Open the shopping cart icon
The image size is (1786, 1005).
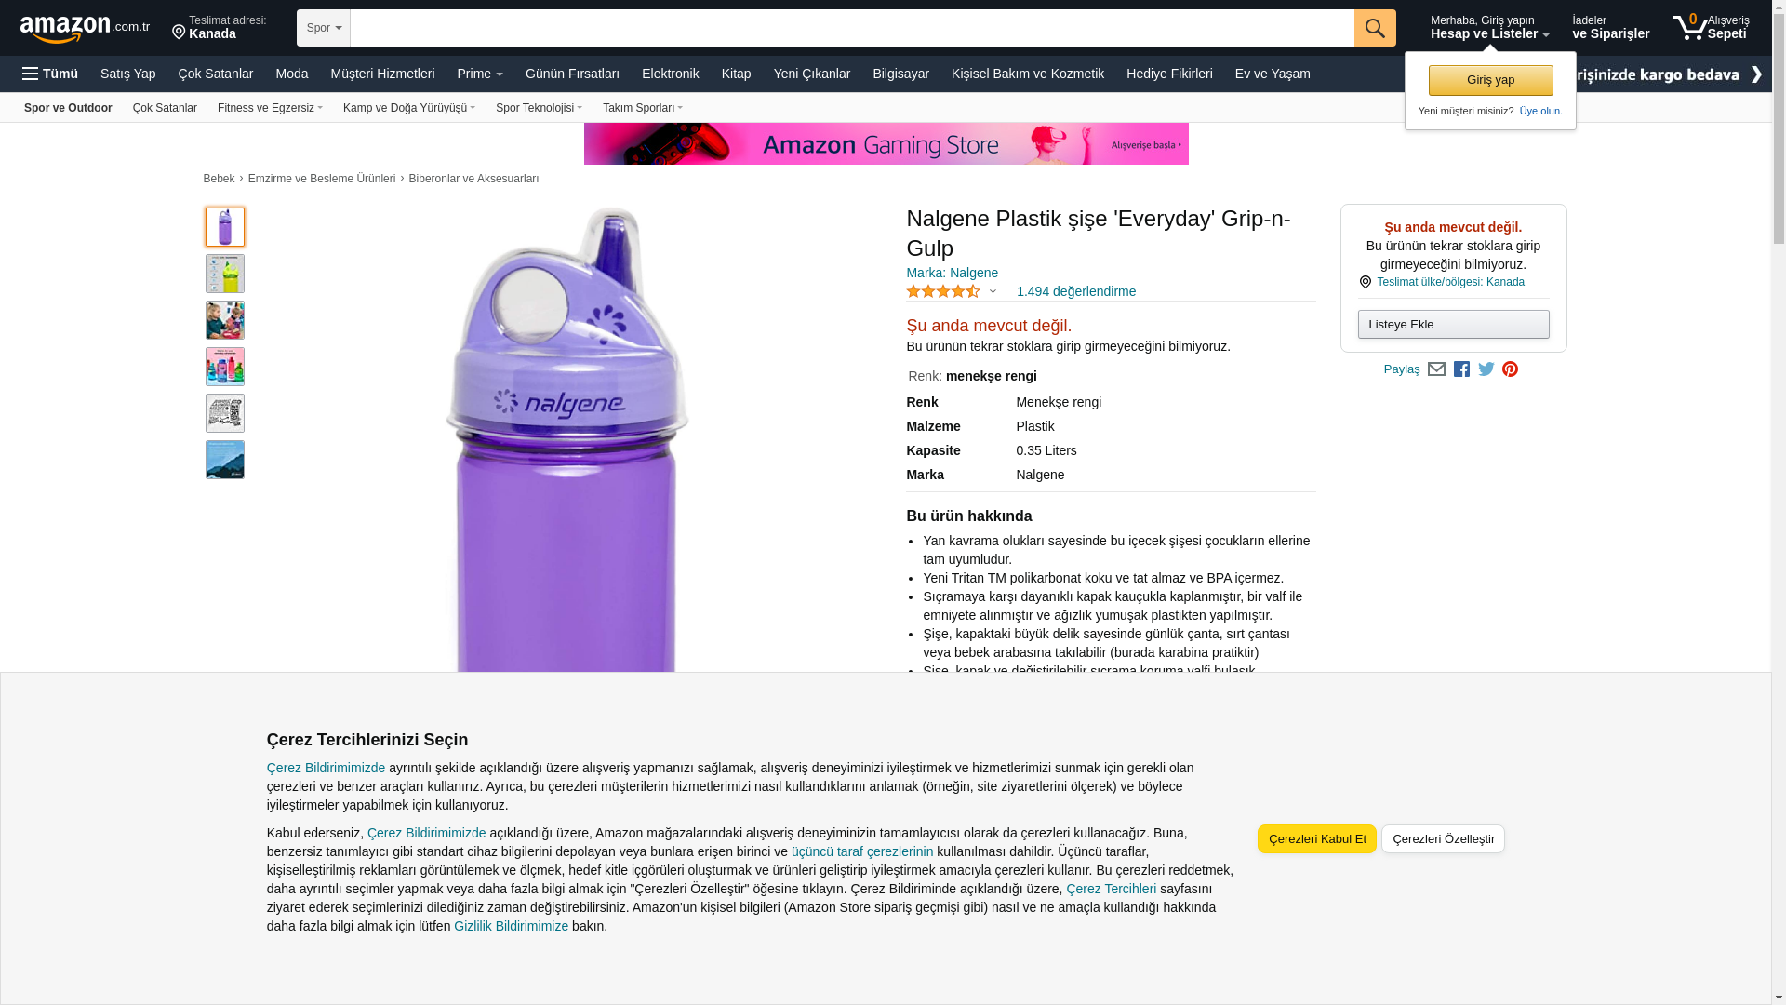(1710, 27)
